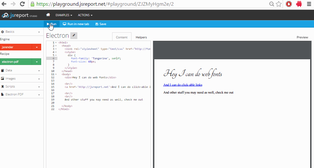Click the jsreport studio logo
Image resolution: width=314 pixels, height=168 pixels.
pos(19,15)
